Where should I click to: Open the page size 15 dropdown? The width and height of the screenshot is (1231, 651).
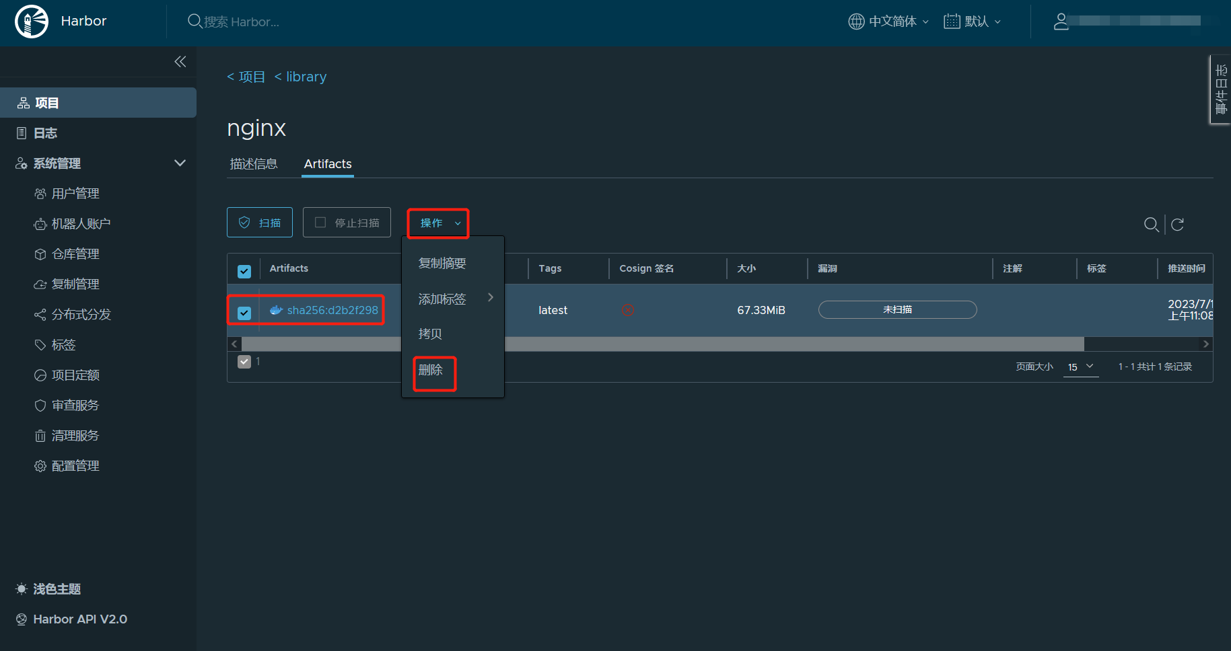(x=1081, y=367)
